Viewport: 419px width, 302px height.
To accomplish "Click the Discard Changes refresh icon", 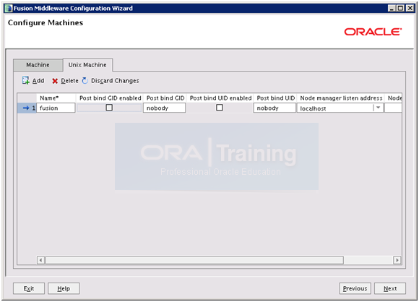I will (x=85, y=81).
